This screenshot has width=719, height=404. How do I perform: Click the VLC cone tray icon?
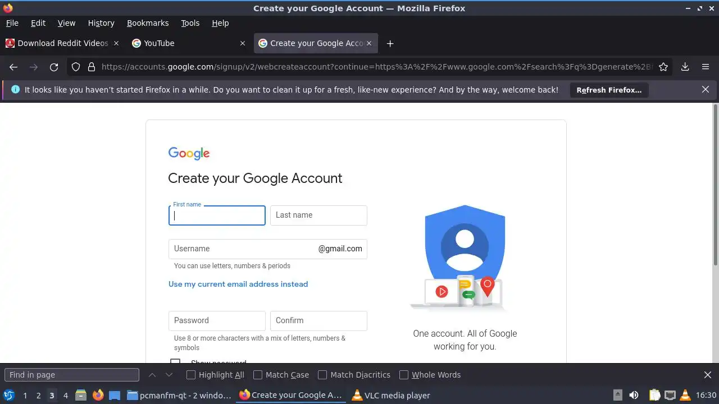point(685,395)
